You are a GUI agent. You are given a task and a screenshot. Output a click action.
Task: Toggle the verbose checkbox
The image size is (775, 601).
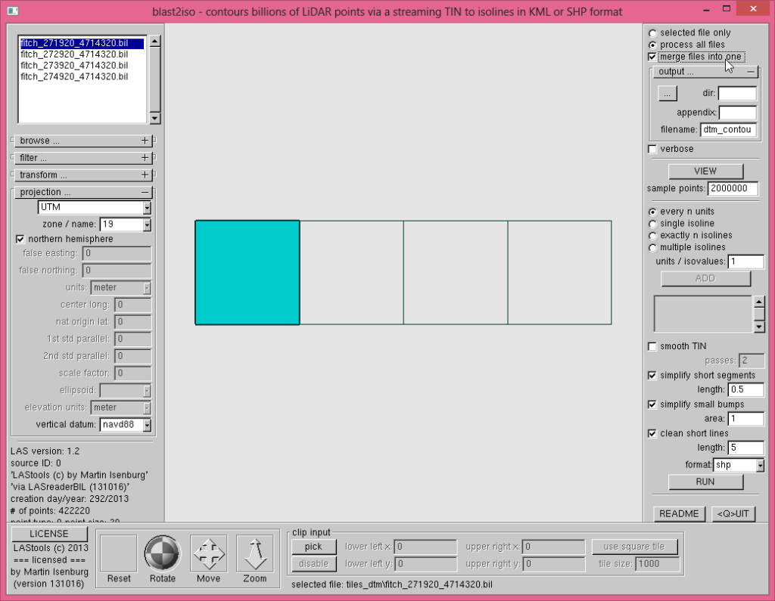(653, 149)
